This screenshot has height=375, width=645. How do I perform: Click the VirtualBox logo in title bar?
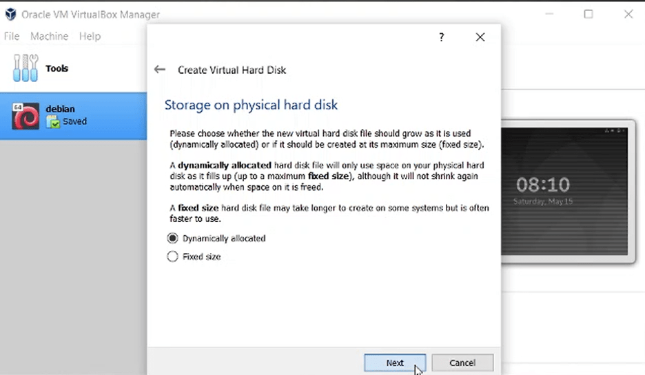click(x=10, y=14)
